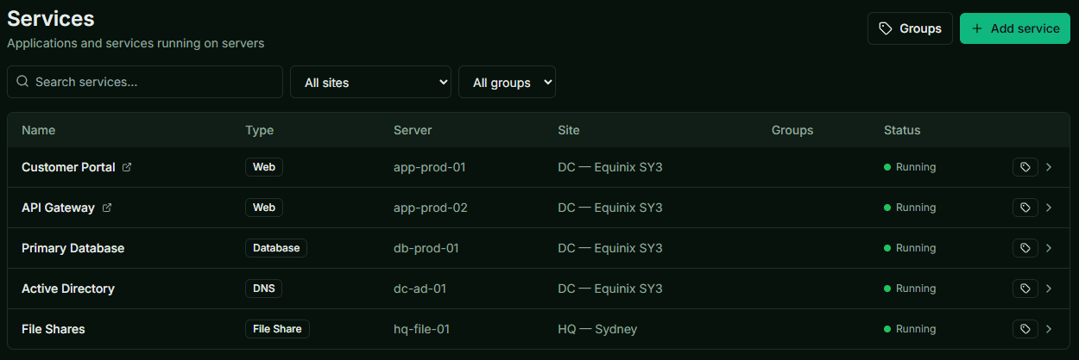The height and width of the screenshot is (360, 1079).
Task: Click tag icon in API Gateway row
Action: click(x=1025, y=208)
